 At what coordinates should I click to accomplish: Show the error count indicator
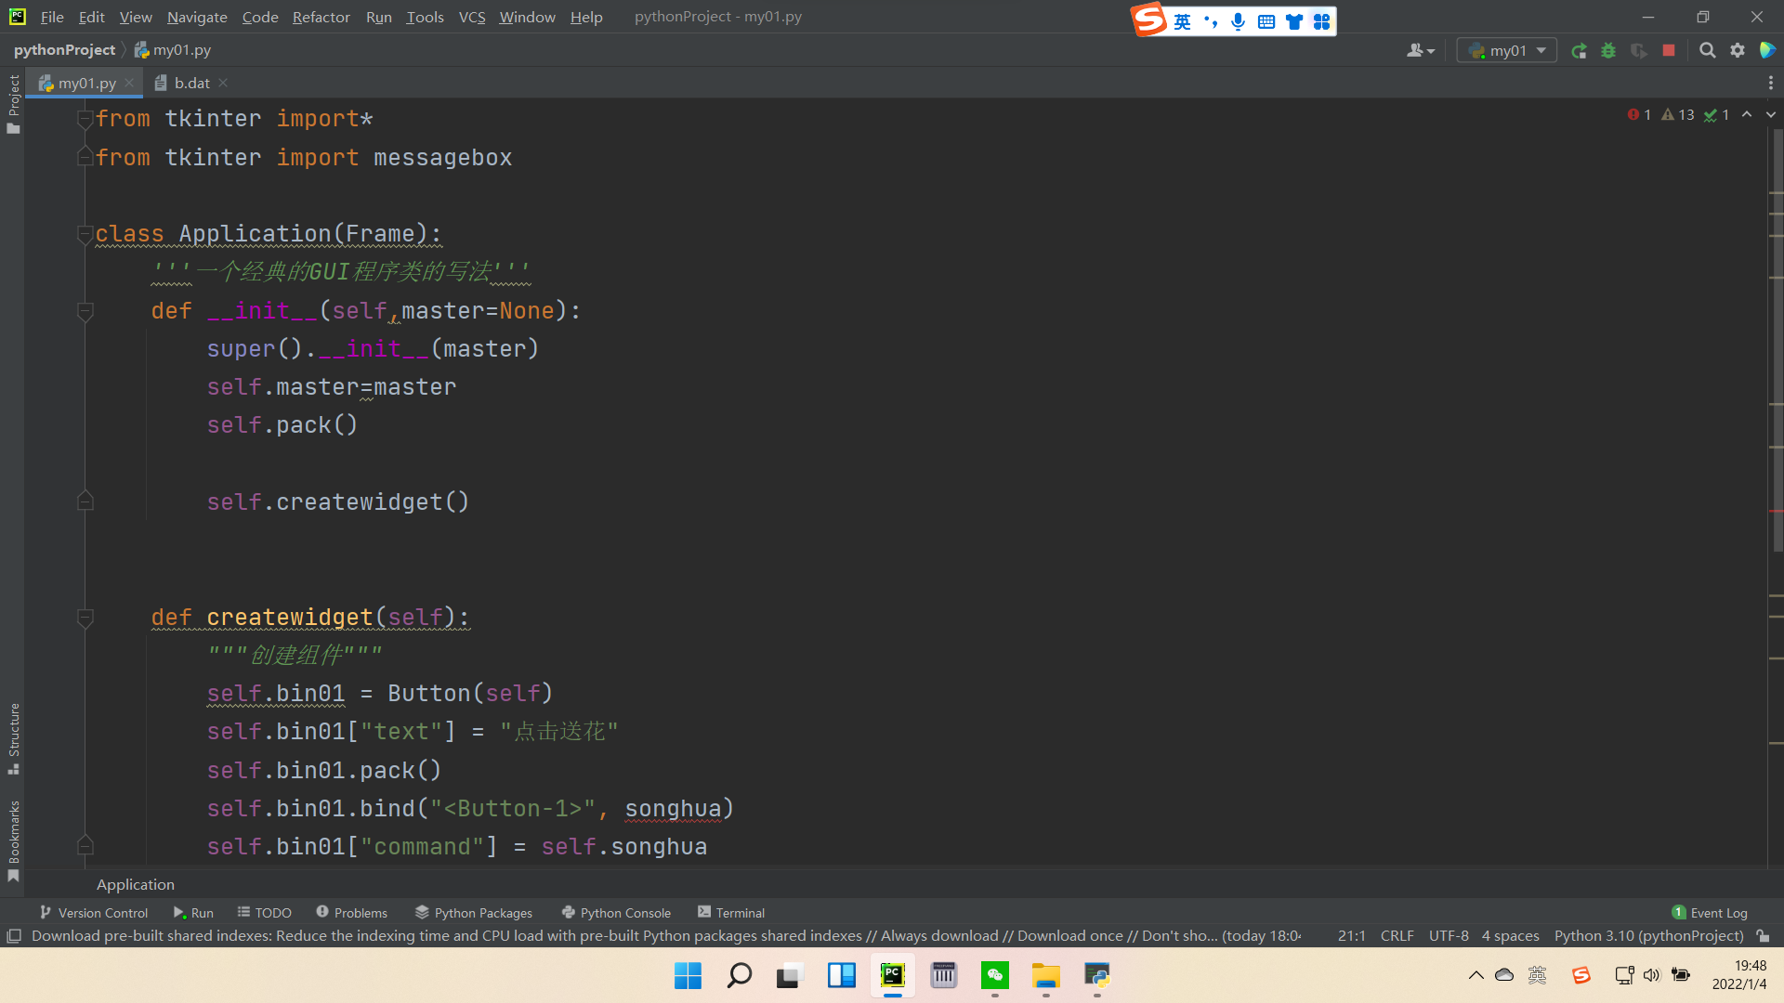(1639, 114)
